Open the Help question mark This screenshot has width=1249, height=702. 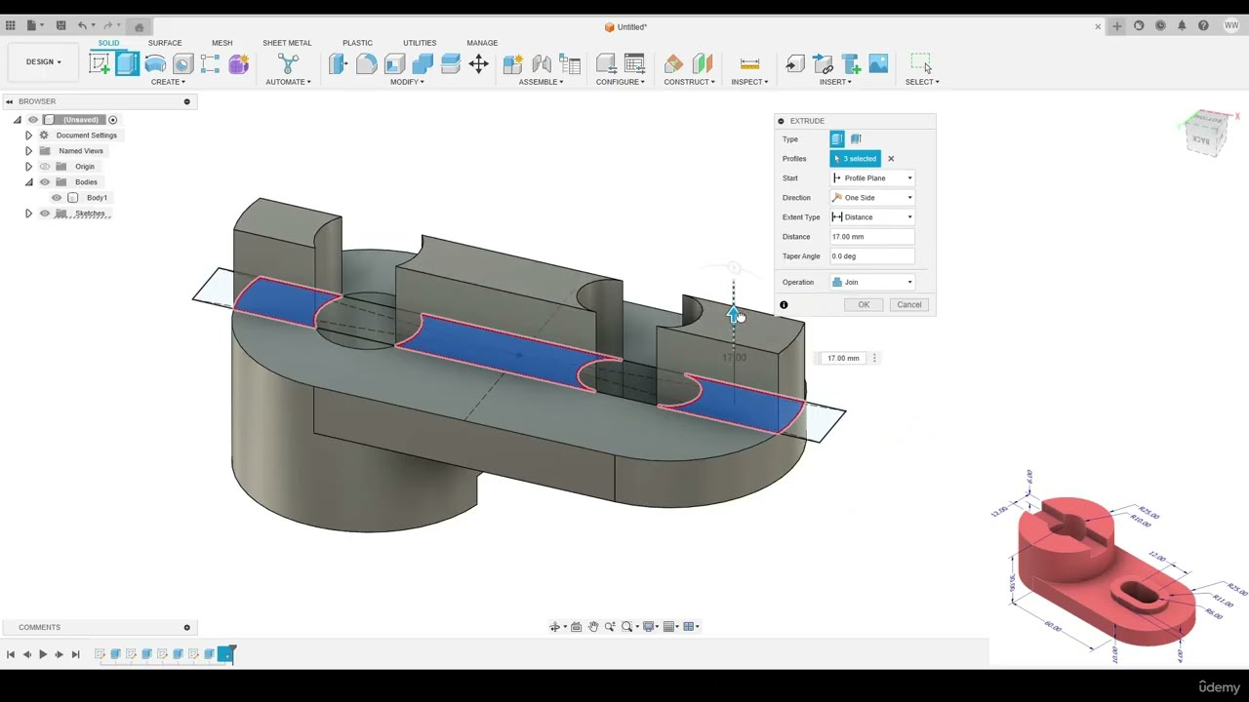point(1203,26)
